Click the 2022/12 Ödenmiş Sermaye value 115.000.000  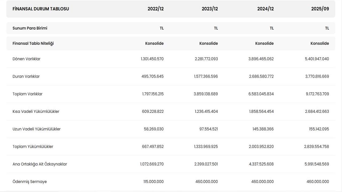153,182
